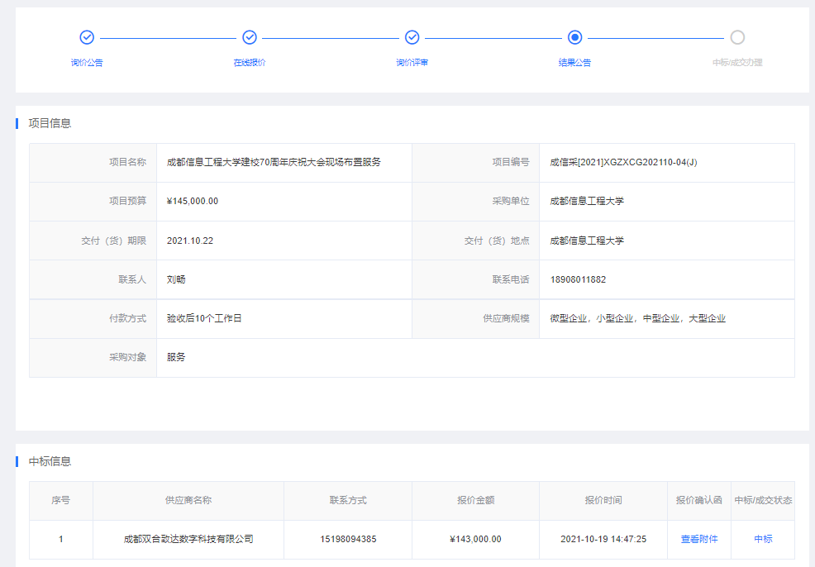
Task: Click supplier scale 微型企业，小型企业，中型企业，大型企业
Action: pos(638,318)
